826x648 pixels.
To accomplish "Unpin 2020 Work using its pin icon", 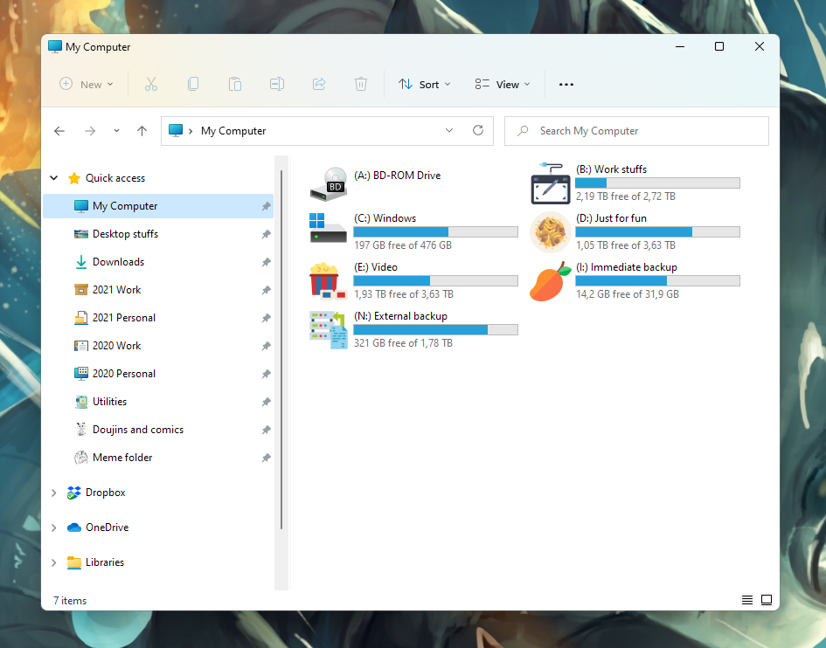I will click(x=266, y=346).
